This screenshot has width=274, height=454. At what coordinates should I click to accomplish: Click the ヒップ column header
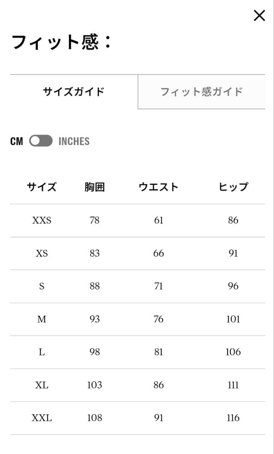233,187
